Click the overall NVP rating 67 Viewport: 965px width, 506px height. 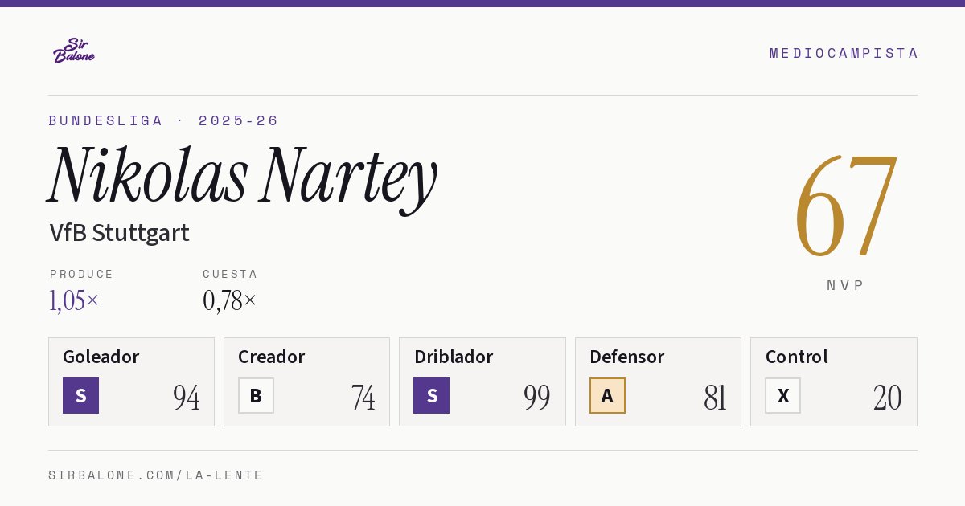[x=846, y=206]
